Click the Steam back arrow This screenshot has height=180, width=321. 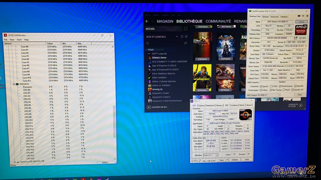tap(147, 21)
